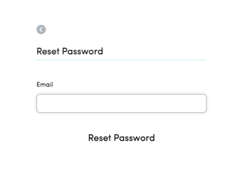Activate the rounded Email entry field
The image size is (251, 176).
[121, 103]
